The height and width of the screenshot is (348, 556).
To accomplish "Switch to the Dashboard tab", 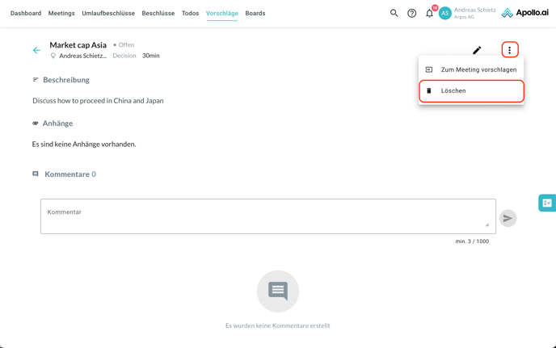I will click(26, 13).
